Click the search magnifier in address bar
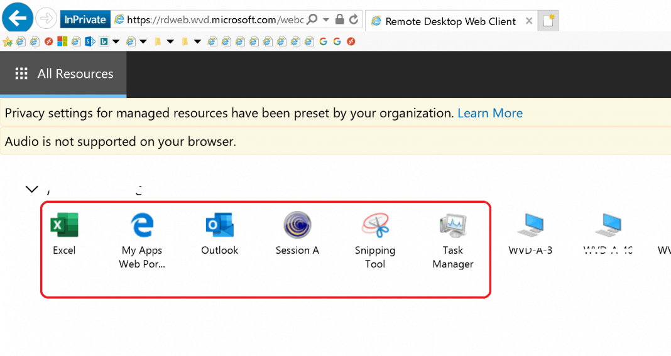The height and width of the screenshot is (356, 671). 313,19
